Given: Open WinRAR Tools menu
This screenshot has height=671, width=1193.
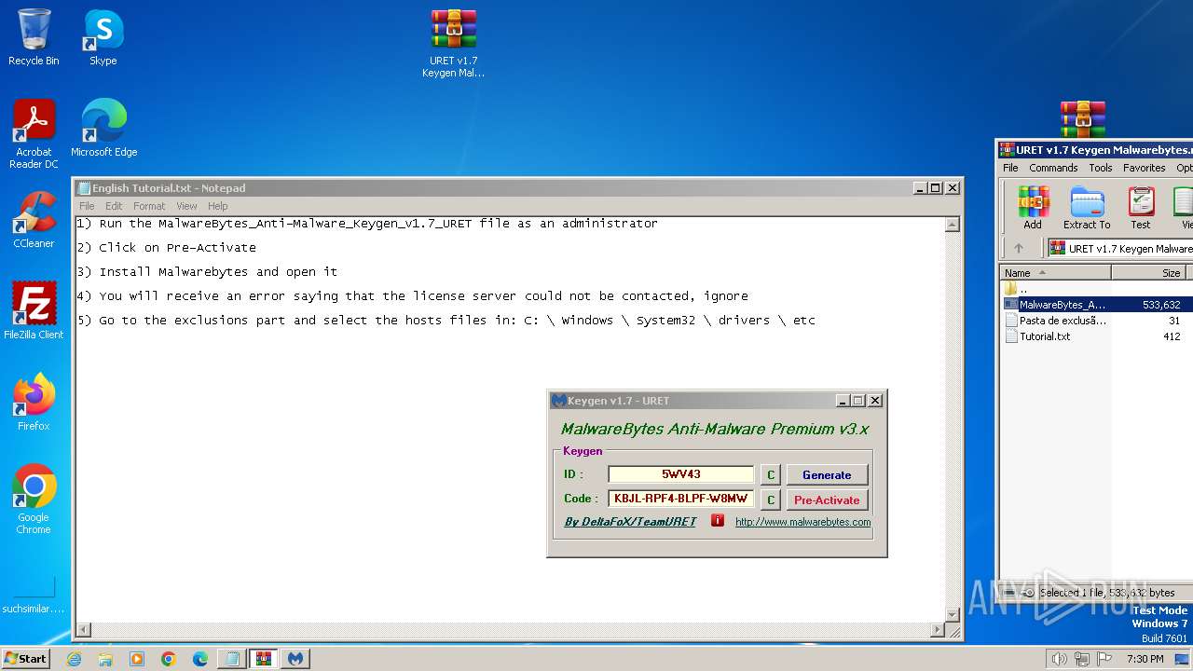Looking at the screenshot, I should pyautogui.click(x=1101, y=168).
